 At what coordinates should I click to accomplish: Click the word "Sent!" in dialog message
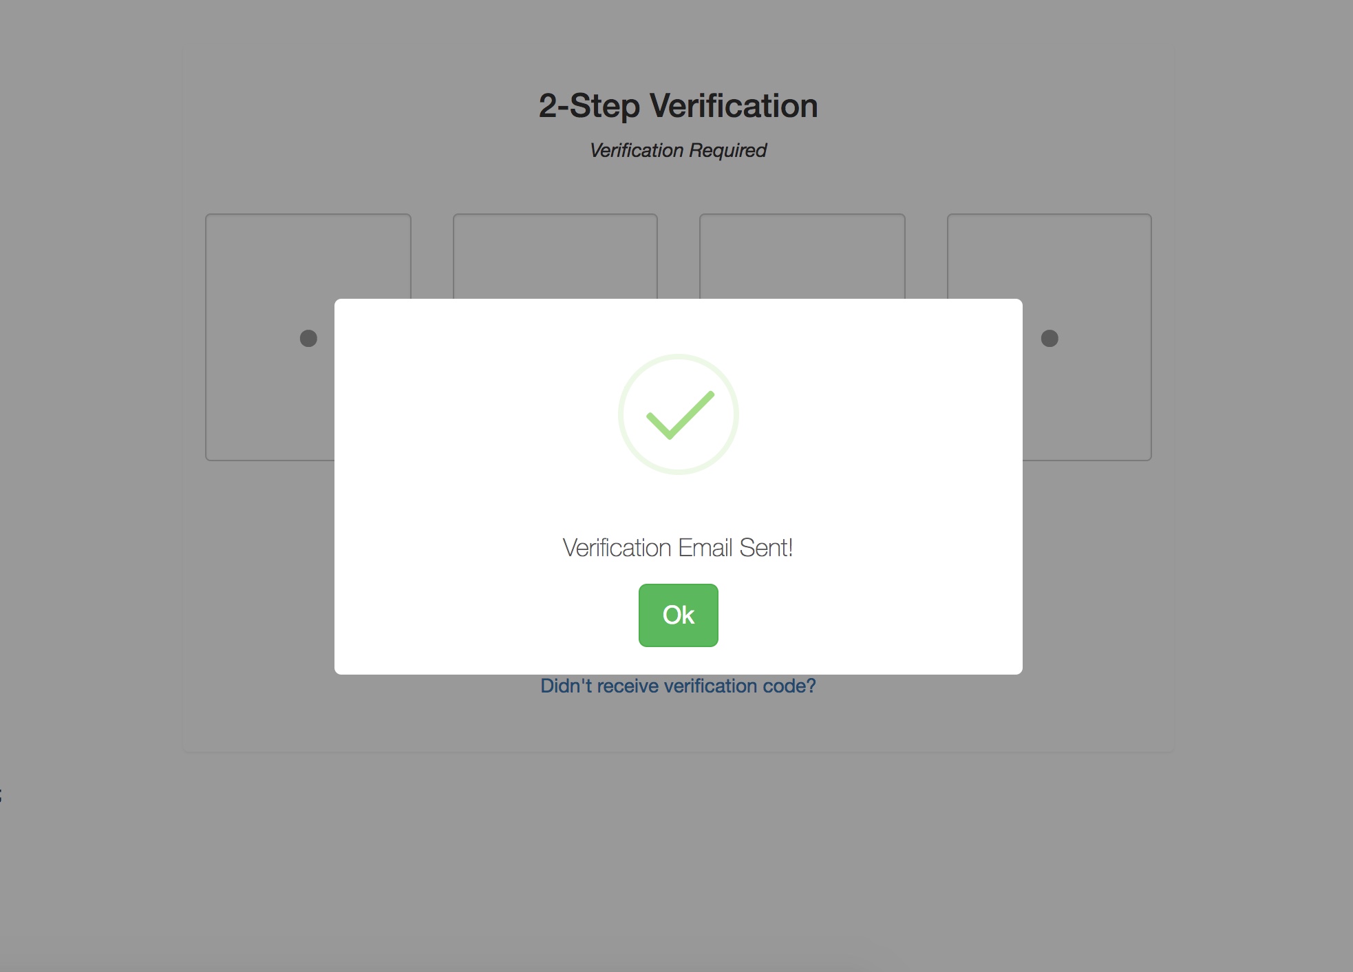[766, 548]
